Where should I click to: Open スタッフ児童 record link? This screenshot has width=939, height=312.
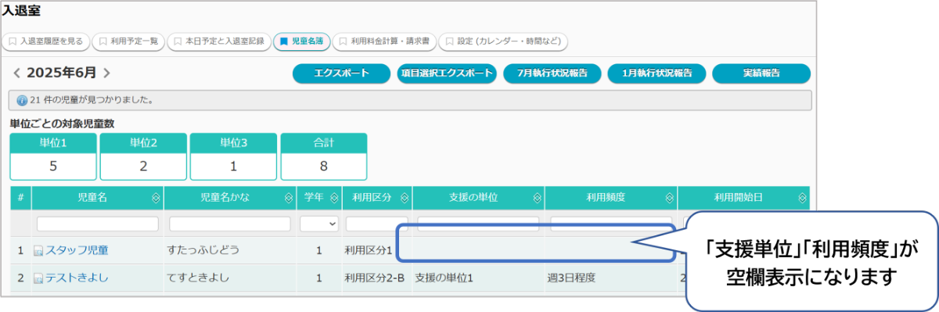(77, 250)
